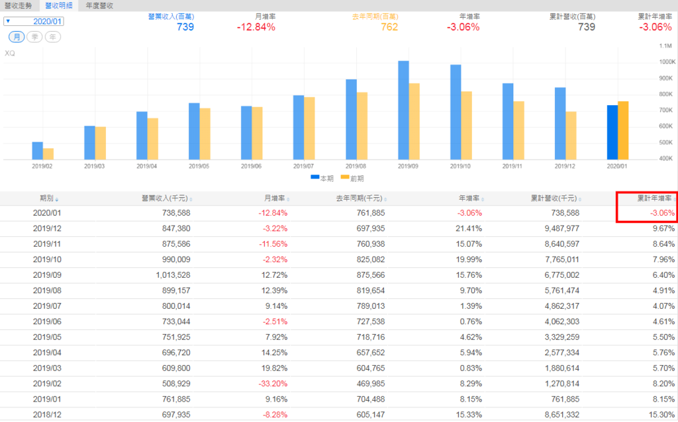Sort table by 營業收入(千元) column
The height and width of the screenshot is (422, 678).
pos(167,198)
